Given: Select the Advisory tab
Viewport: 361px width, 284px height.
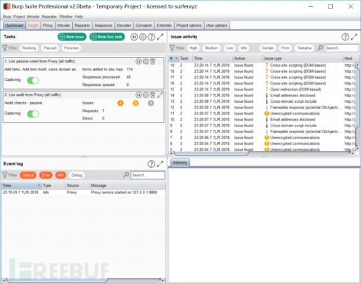Looking at the screenshot, I should (180, 163).
